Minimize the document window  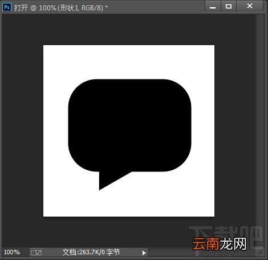pyautogui.click(x=213, y=6)
